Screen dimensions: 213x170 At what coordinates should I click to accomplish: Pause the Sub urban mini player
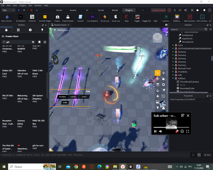coord(155,131)
